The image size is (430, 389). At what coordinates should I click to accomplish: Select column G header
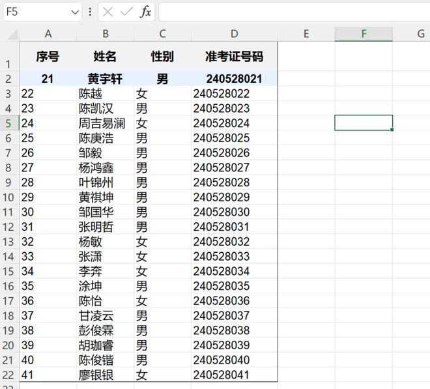click(411, 34)
